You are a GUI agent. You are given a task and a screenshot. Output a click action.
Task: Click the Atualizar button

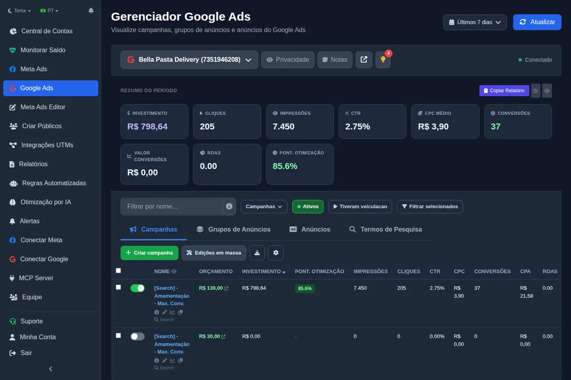(x=537, y=22)
